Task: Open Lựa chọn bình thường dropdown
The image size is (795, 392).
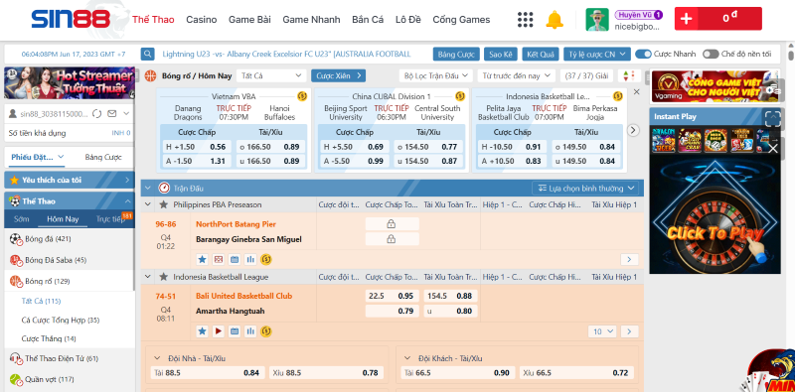Action: coord(585,188)
